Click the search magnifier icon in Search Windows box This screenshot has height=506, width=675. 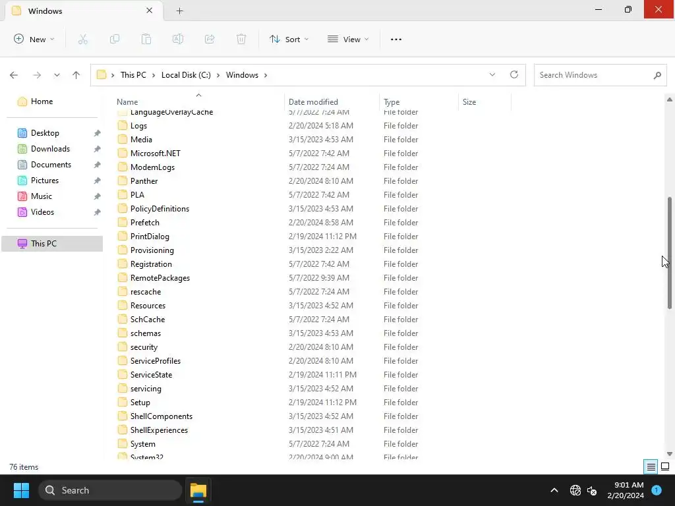(x=657, y=75)
